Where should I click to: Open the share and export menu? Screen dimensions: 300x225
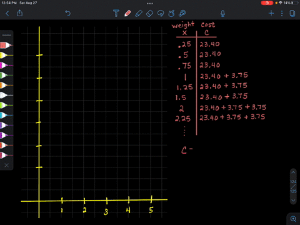coord(19,13)
